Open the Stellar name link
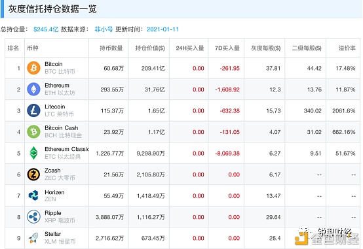This screenshot has height=249, width=363. coord(53,234)
